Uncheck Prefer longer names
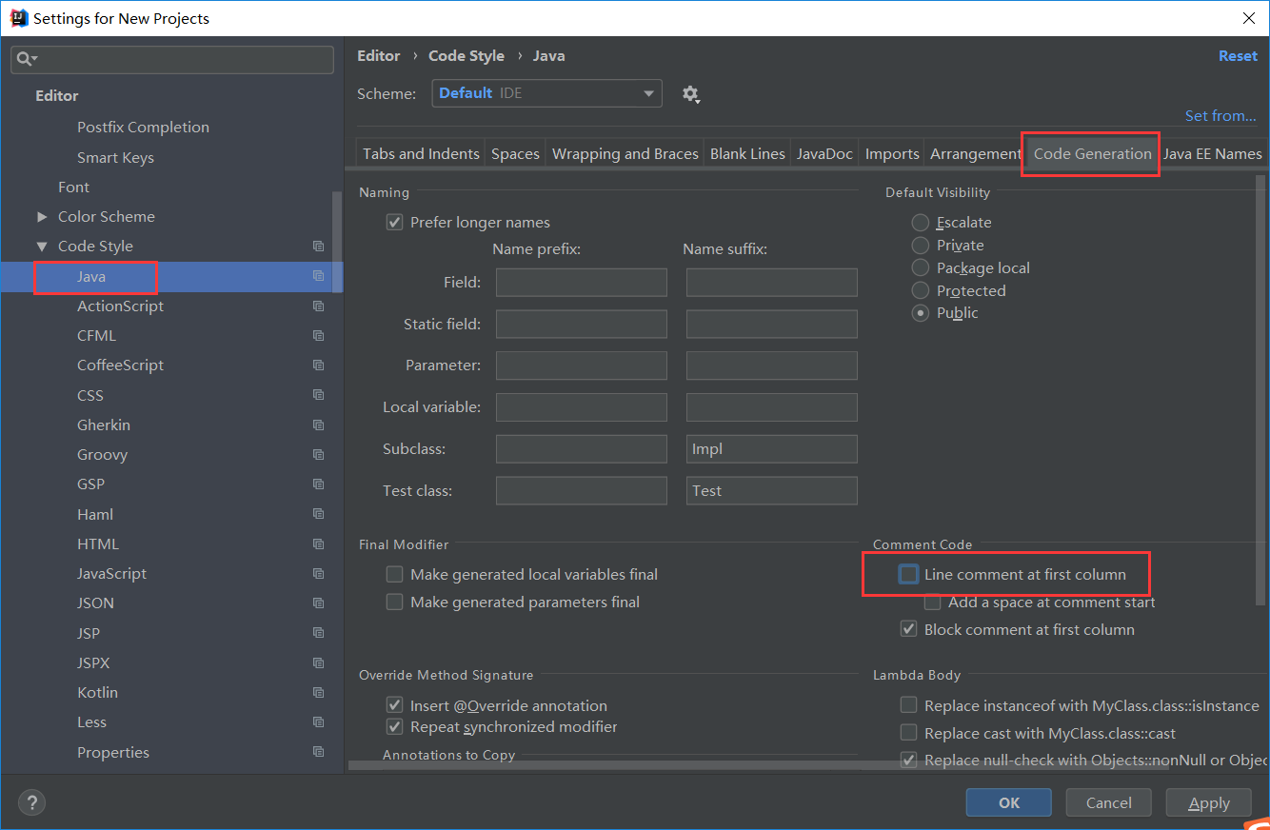 [394, 223]
